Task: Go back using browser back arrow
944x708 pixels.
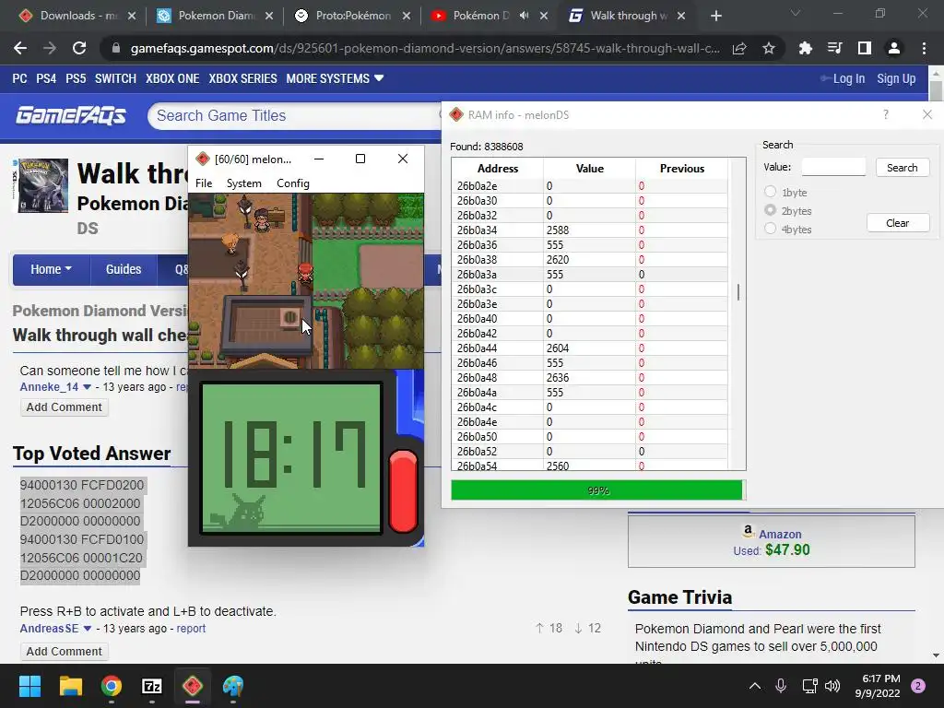Action: click(x=20, y=48)
